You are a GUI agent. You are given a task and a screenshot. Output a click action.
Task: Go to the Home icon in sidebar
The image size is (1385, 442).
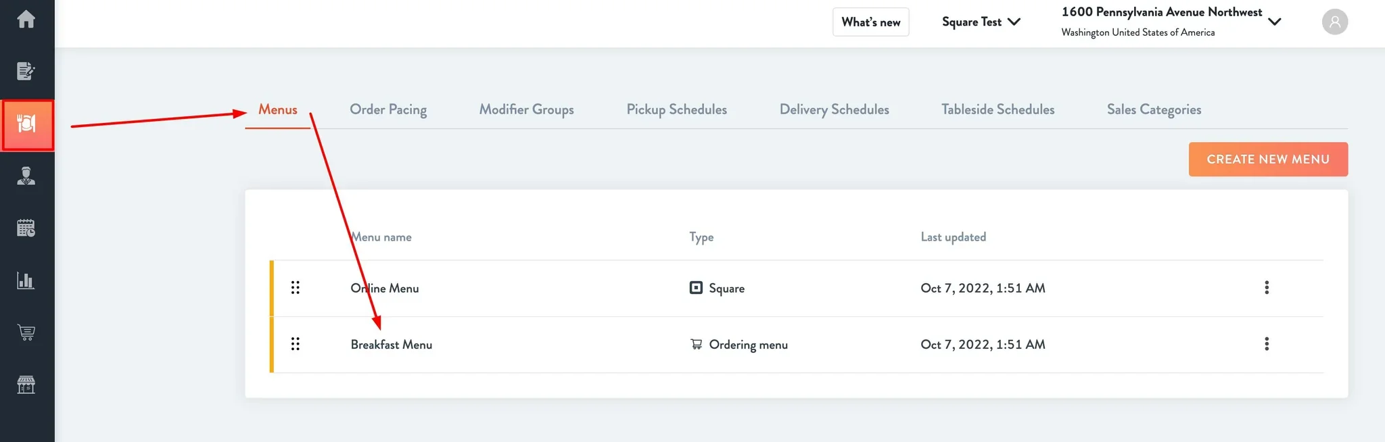click(x=26, y=19)
